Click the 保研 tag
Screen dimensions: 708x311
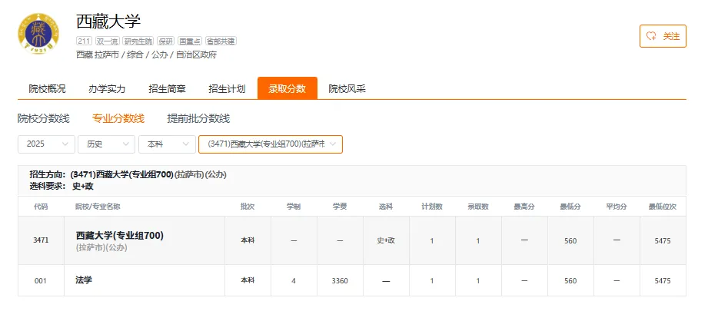pyautogui.click(x=166, y=41)
